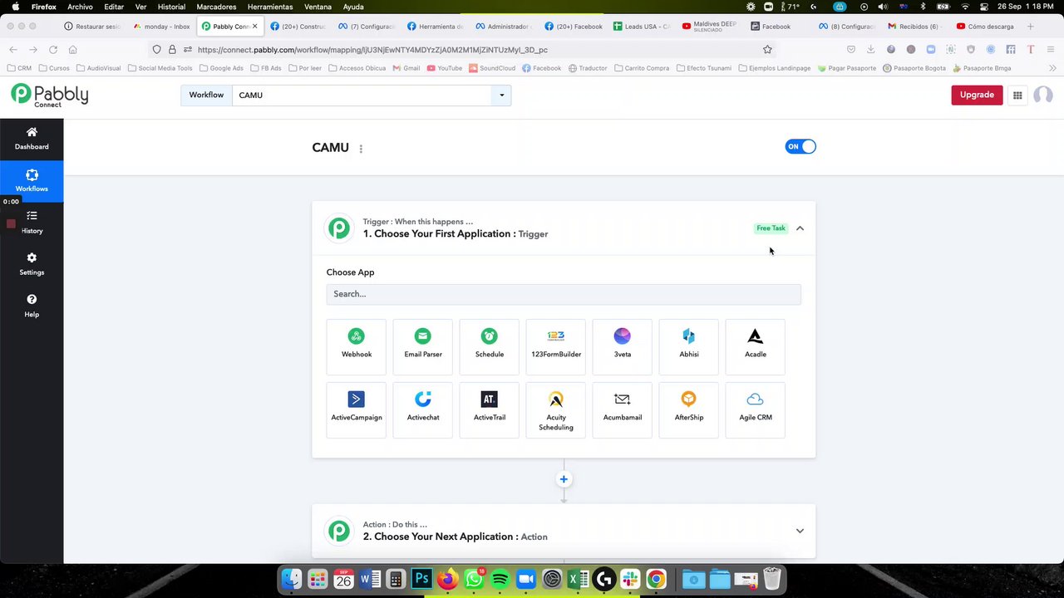Expand the Action step panel

coord(800,531)
